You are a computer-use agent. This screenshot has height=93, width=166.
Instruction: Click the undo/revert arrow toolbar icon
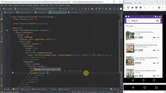click(106, 9)
